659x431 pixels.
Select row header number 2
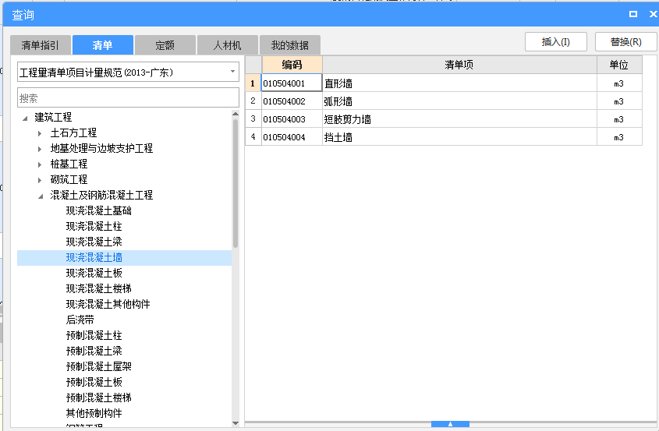[x=253, y=101]
